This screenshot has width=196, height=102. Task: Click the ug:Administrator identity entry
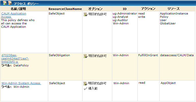point(125,13)
